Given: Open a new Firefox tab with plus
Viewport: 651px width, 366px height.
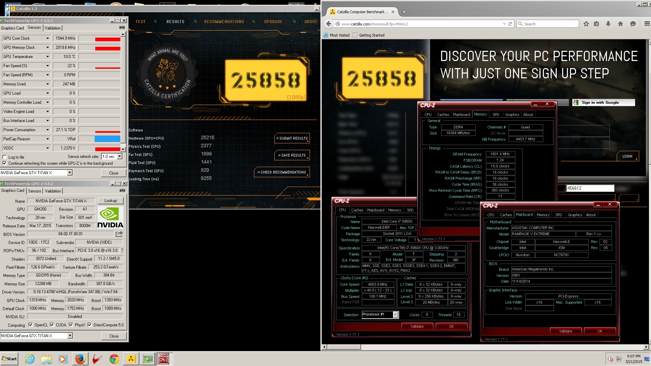Looking at the screenshot, I should click(404, 12).
